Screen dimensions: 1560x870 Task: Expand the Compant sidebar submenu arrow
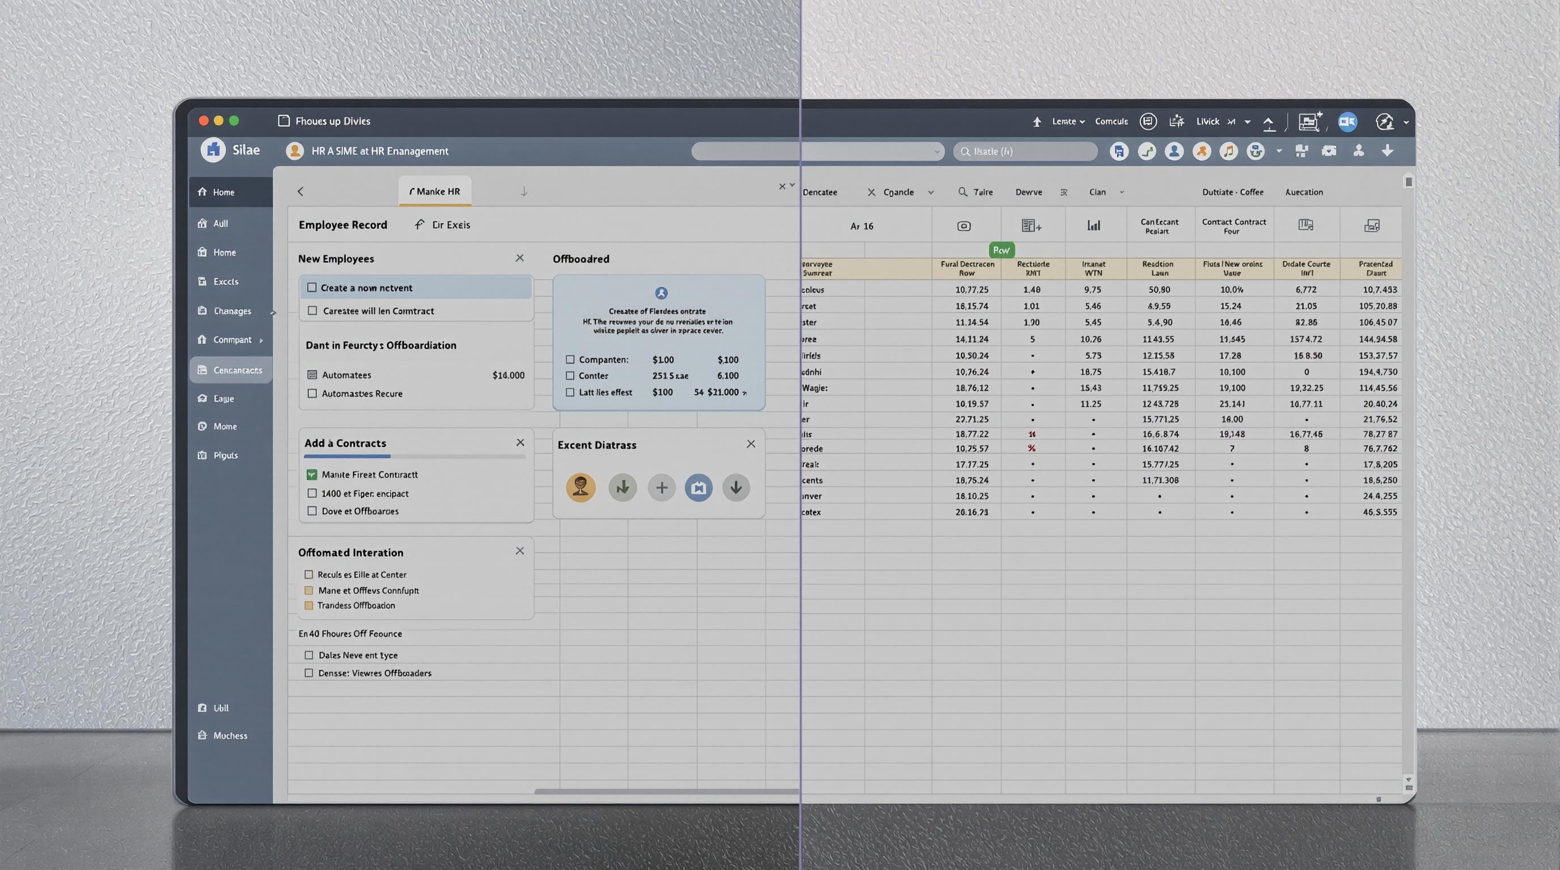click(x=261, y=340)
